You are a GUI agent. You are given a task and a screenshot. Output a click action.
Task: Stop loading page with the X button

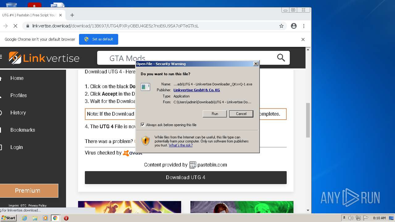coord(15,26)
